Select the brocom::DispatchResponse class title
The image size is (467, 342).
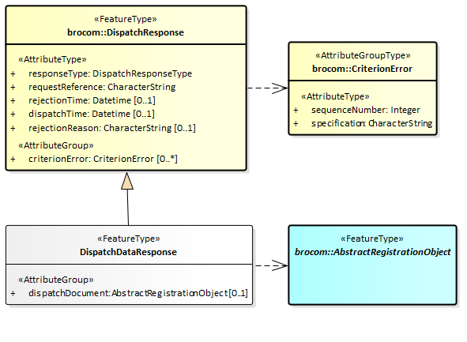point(126,32)
